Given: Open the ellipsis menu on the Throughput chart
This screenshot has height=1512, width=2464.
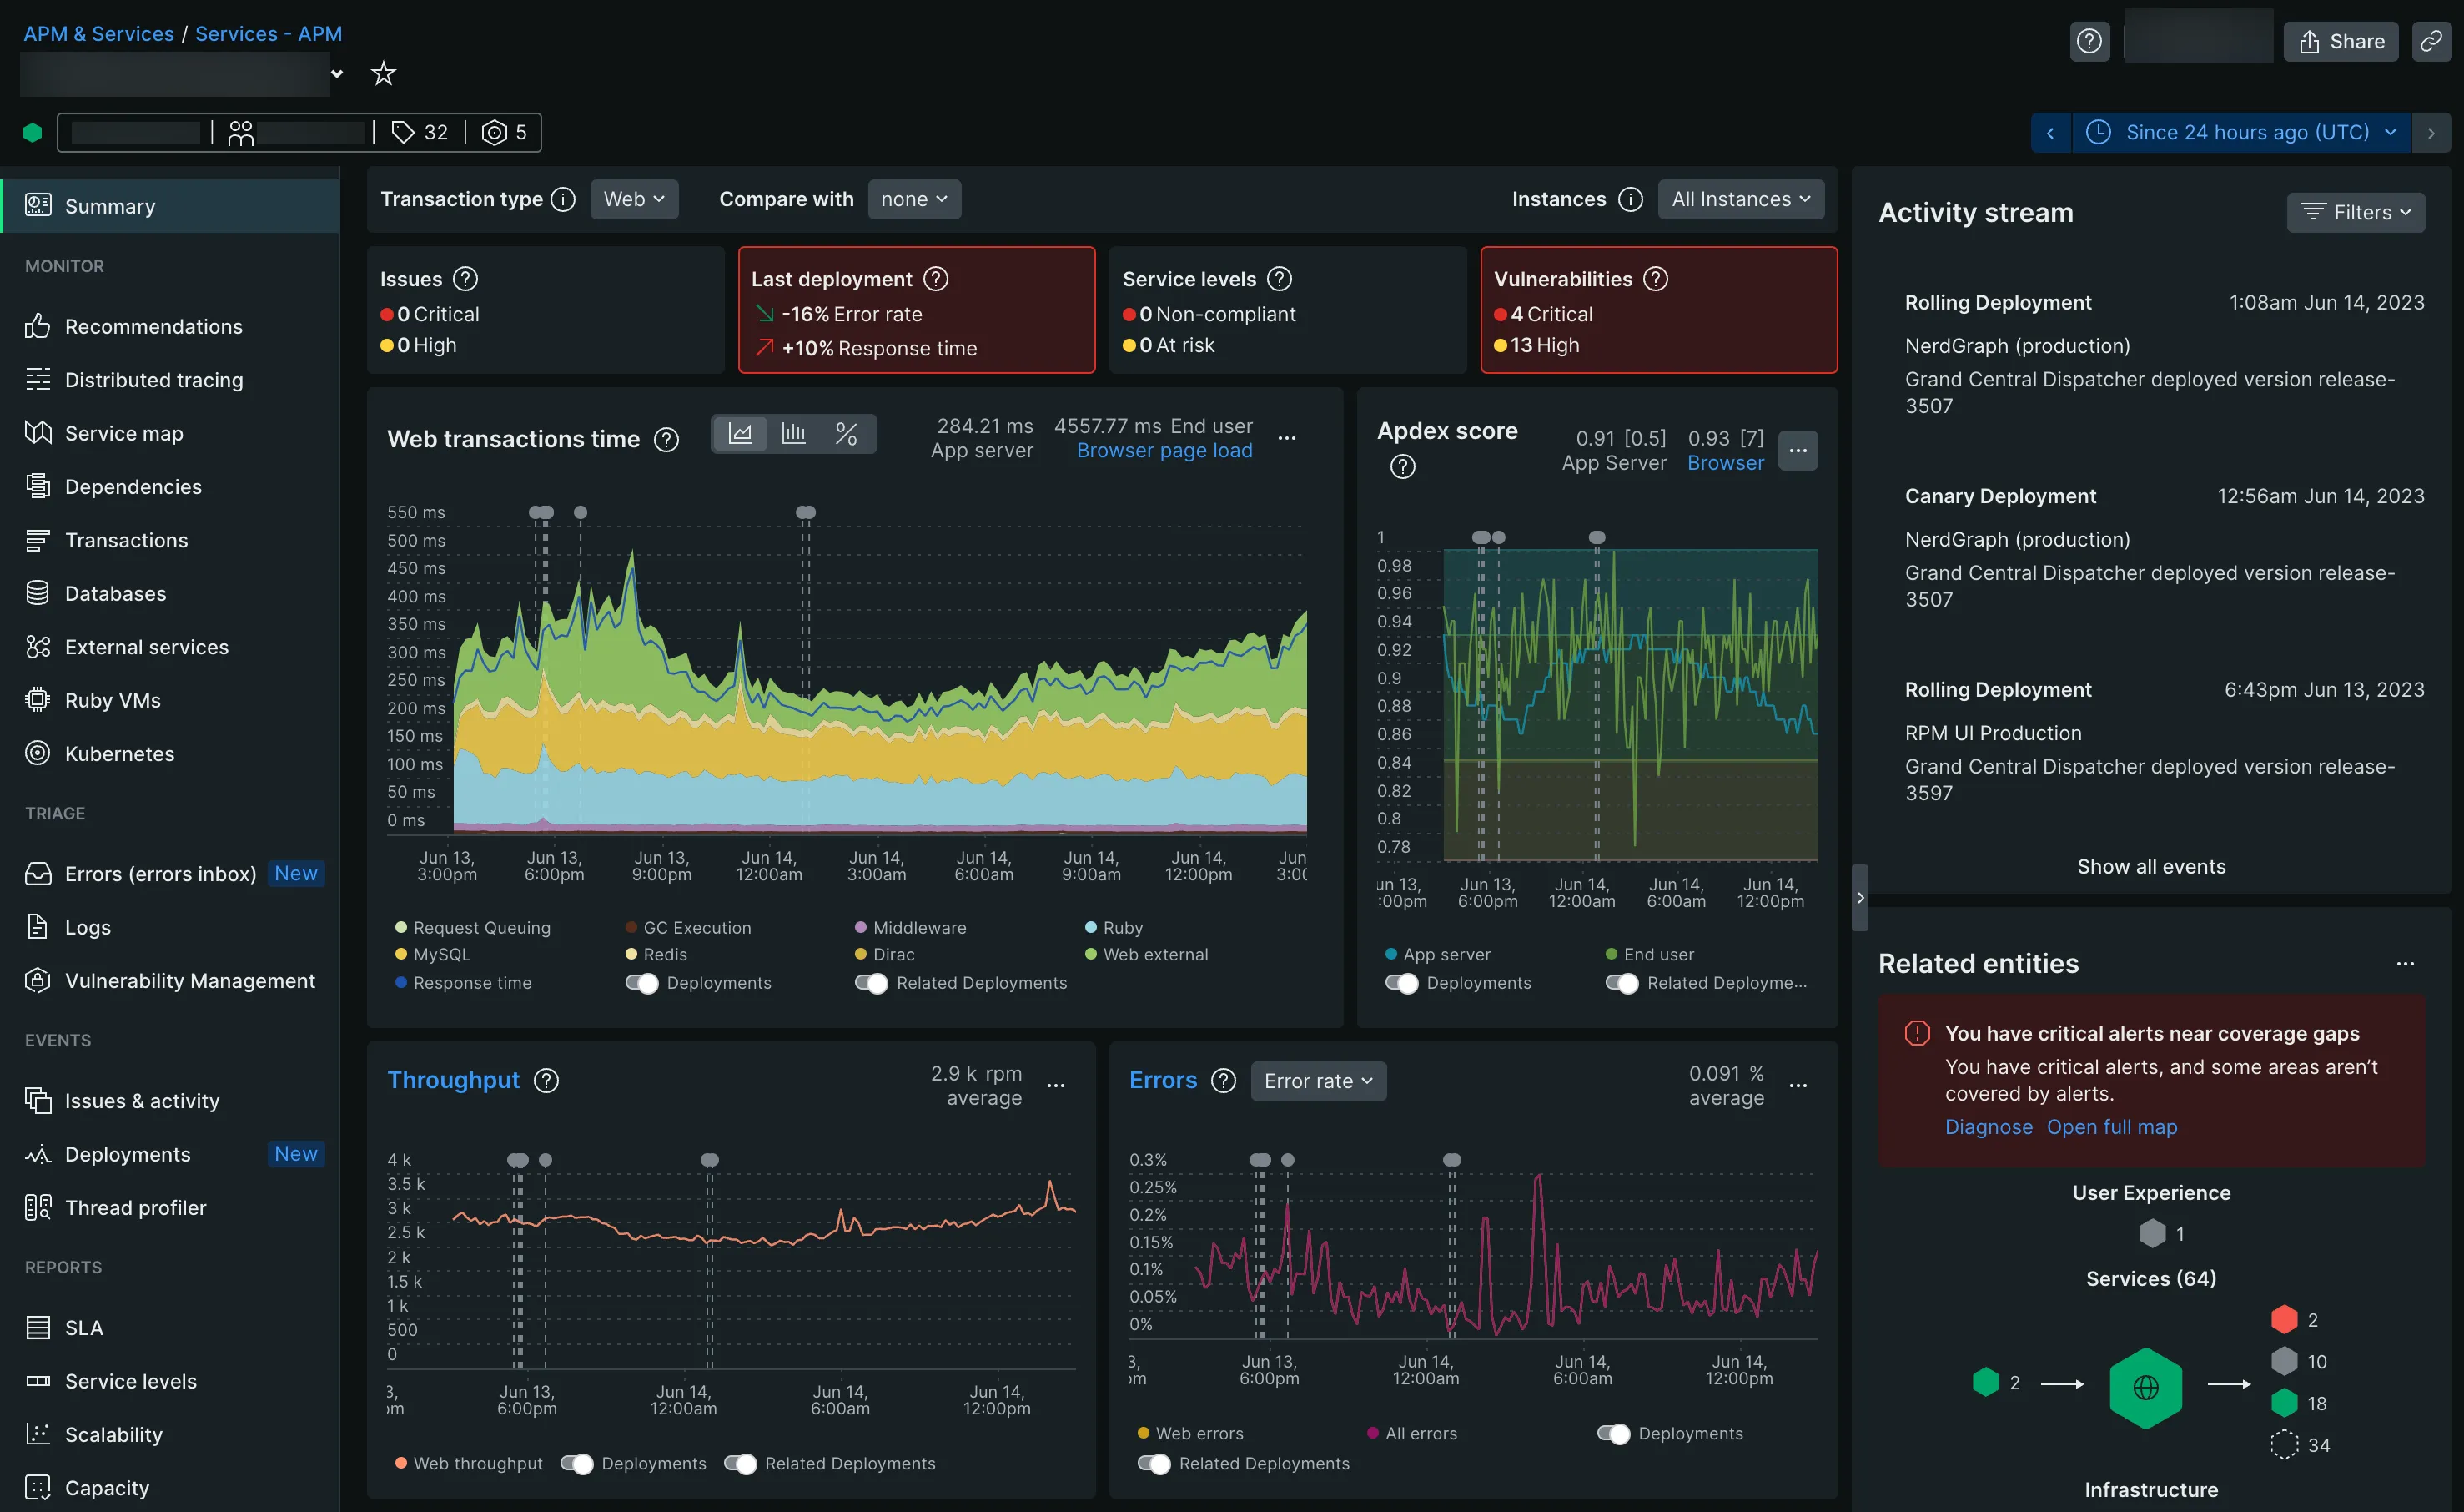Looking at the screenshot, I should pyautogui.click(x=1057, y=1084).
